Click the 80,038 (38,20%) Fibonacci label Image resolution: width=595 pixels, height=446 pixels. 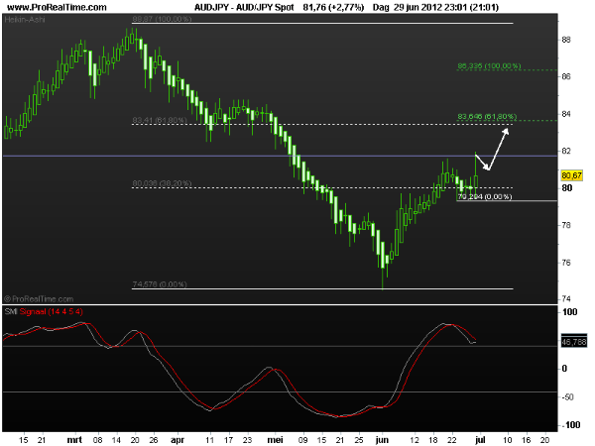[162, 183]
